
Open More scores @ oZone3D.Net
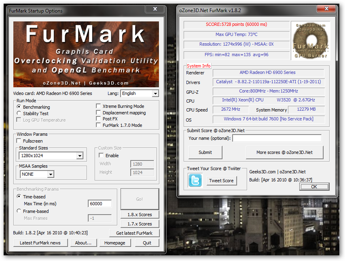coord(284,152)
